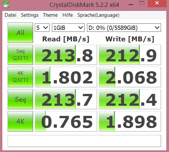Click the empty comment field at bottom
This screenshot has height=152, width=169.
pyautogui.click(x=84, y=141)
